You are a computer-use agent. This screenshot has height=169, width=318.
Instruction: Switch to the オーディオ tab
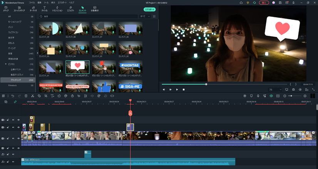tap(33, 9)
